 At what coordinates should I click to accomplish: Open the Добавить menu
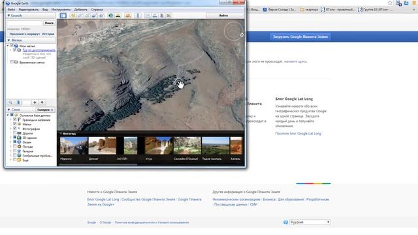pyautogui.click(x=81, y=10)
